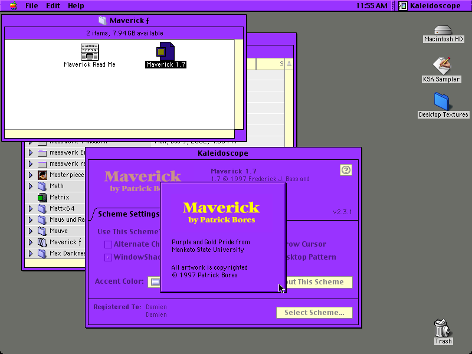Click the "Mauve" folder name in list
The width and height of the screenshot is (472, 354).
(x=58, y=231)
